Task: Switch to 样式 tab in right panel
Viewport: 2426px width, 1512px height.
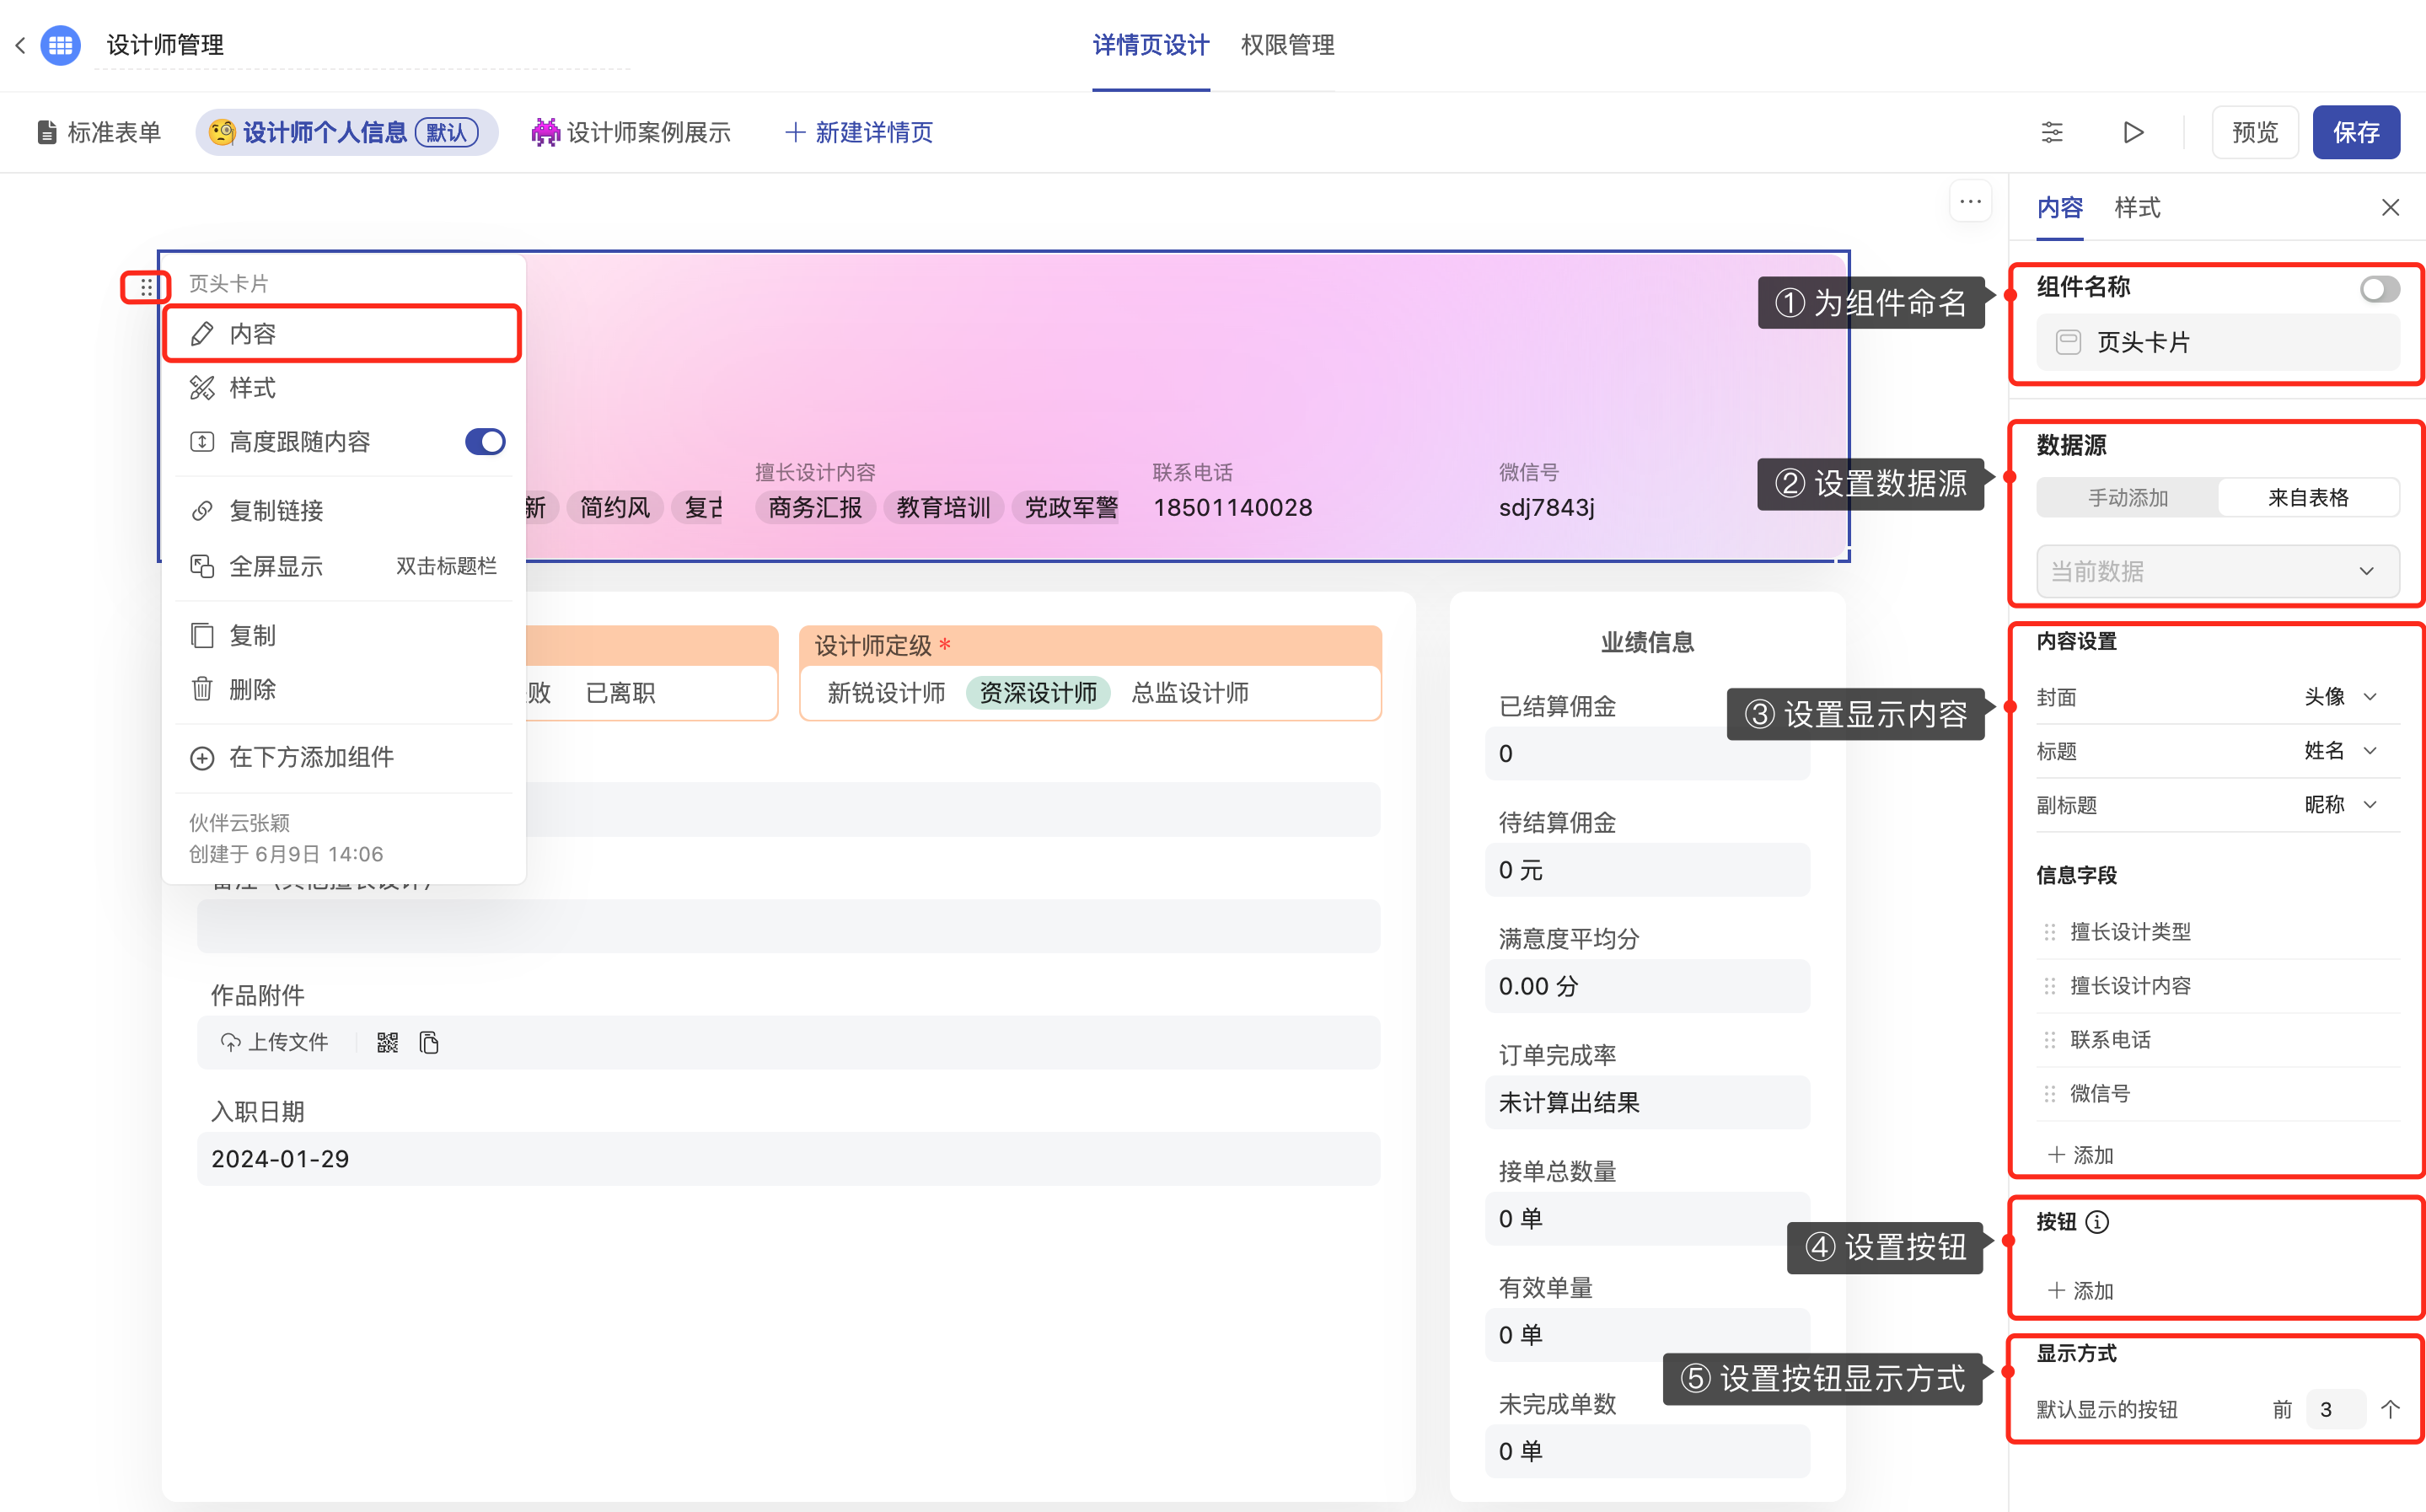Action: pyautogui.click(x=2137, y=207)
